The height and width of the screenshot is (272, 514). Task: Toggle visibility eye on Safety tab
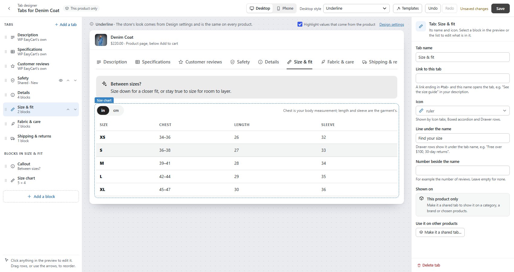(x=61, y=80)
